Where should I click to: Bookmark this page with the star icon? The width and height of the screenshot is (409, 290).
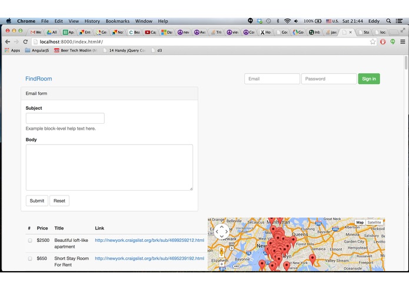click(373, 42)
